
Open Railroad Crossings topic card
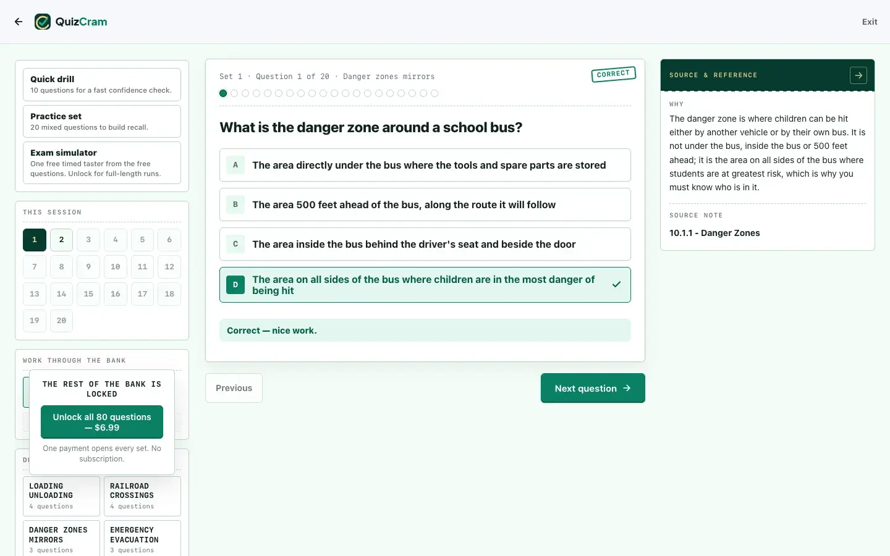tap(142, 496)
